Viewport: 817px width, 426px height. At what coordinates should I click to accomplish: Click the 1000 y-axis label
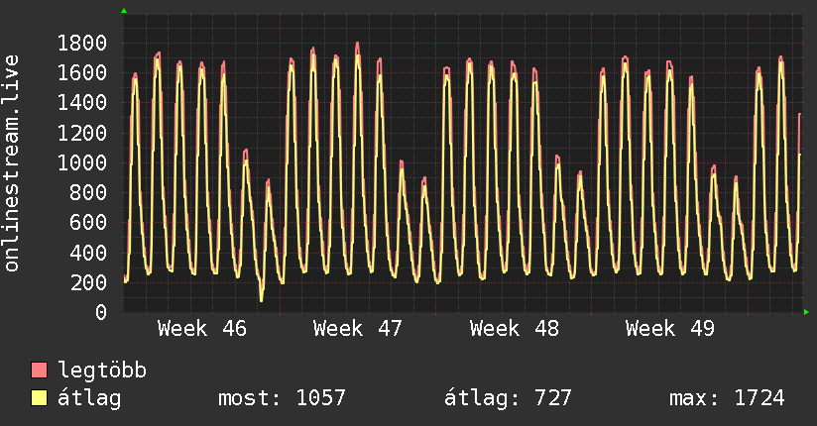(82, 162)
